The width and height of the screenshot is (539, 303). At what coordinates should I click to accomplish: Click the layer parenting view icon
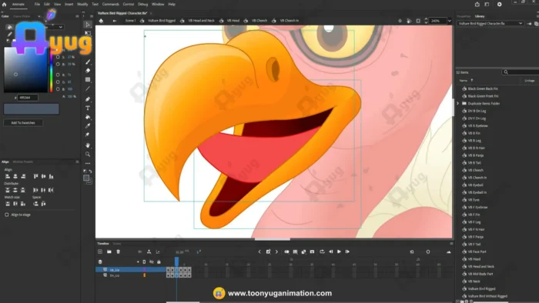(x=149, y=251)
